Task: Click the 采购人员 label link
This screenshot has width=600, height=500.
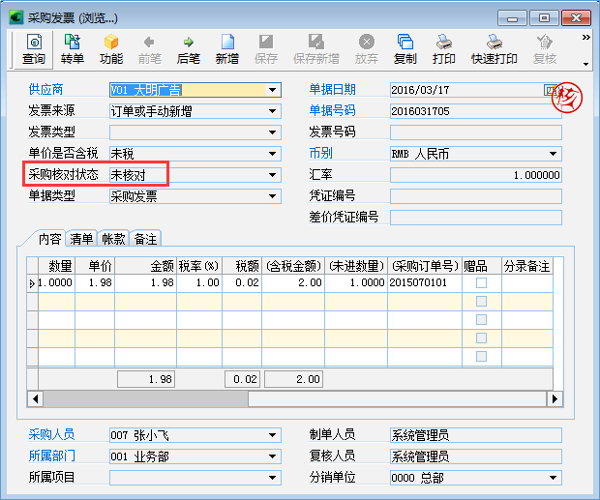Action: click(53, 434)
